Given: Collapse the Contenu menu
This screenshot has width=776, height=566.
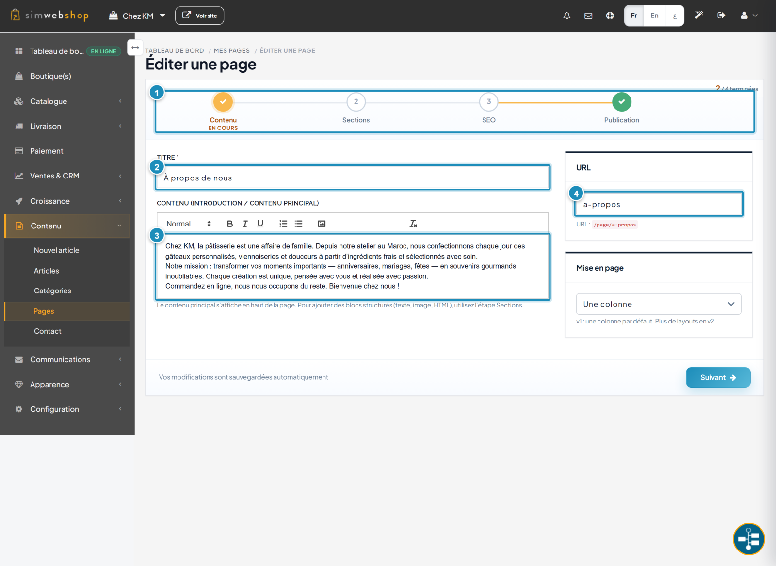Looking at the screenshot, I should pyautogui.click(x=67, y=226).
